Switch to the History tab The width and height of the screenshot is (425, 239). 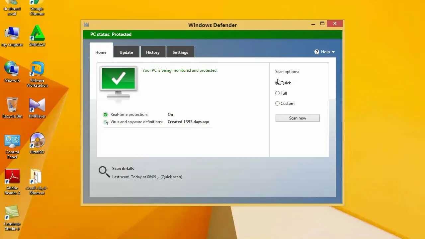coord(153,52)
